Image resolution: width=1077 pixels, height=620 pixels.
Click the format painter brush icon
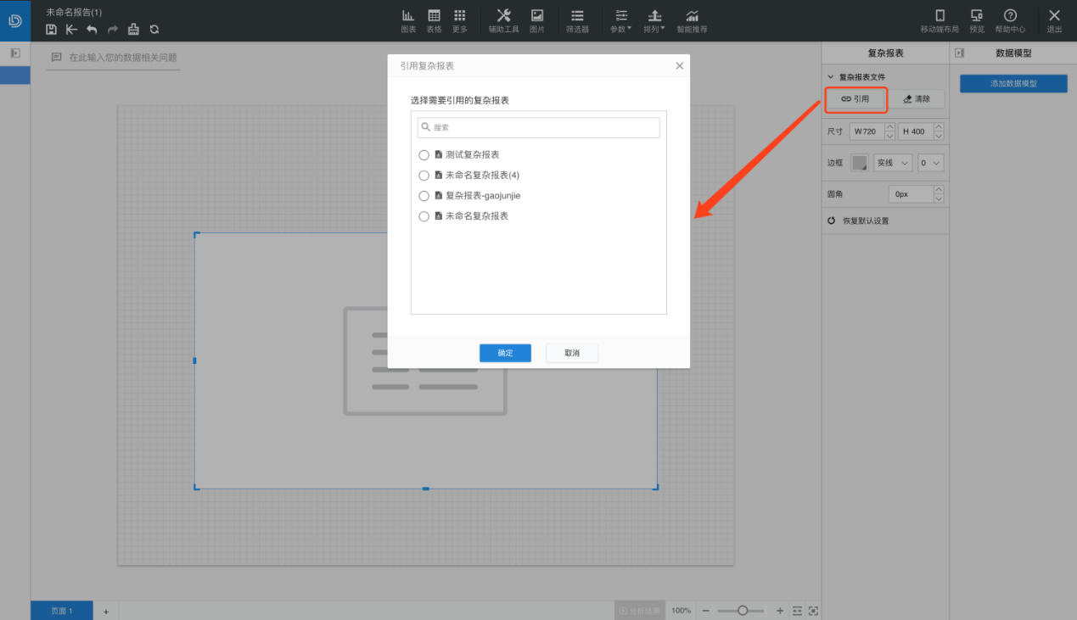[133, 30]
